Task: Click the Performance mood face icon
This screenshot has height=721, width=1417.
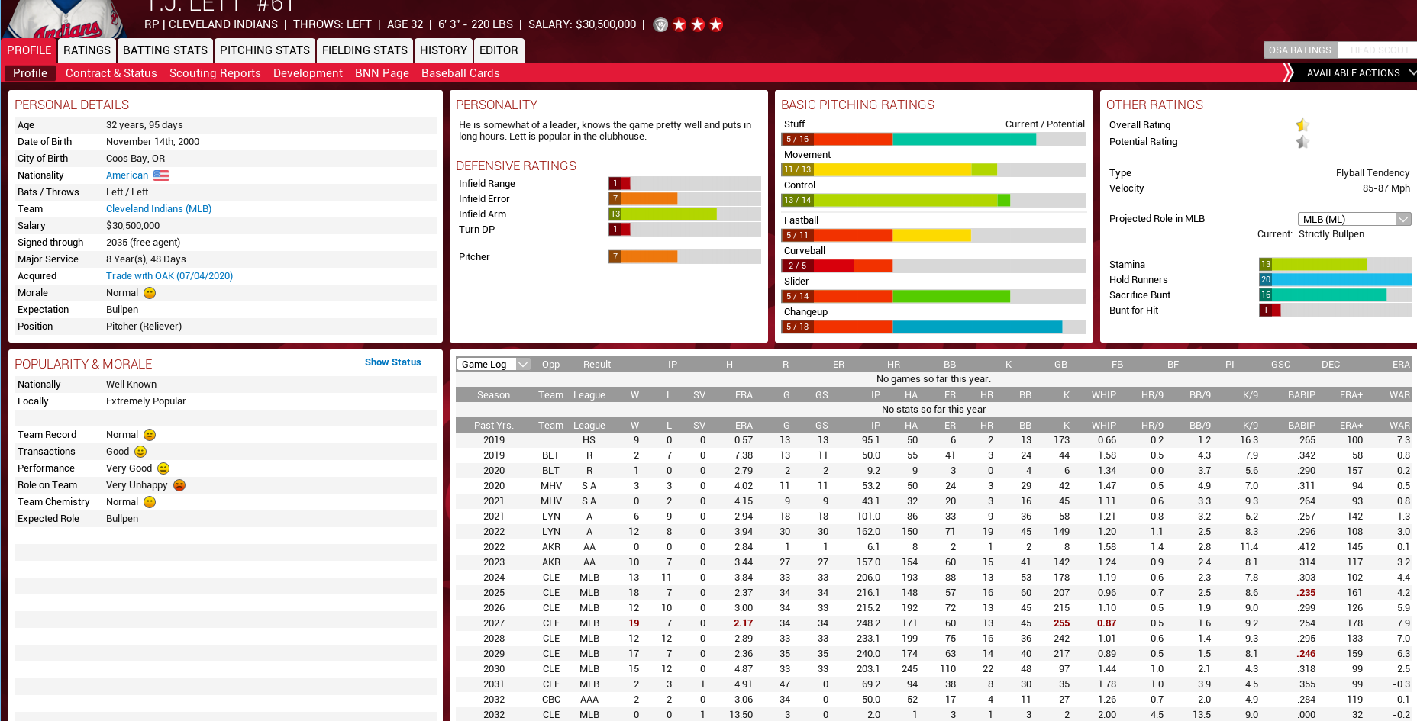Action: (x=163, y=468)
